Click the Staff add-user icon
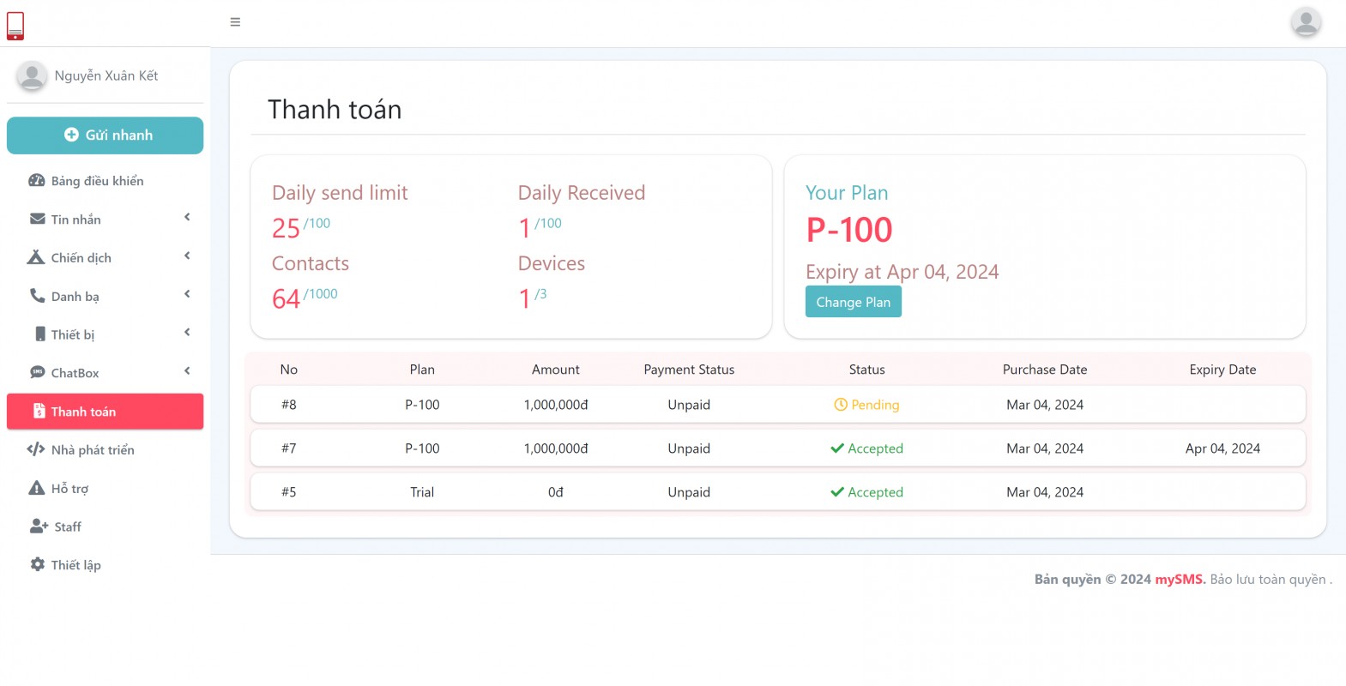The image size is (1346, 686). [39, 527]
